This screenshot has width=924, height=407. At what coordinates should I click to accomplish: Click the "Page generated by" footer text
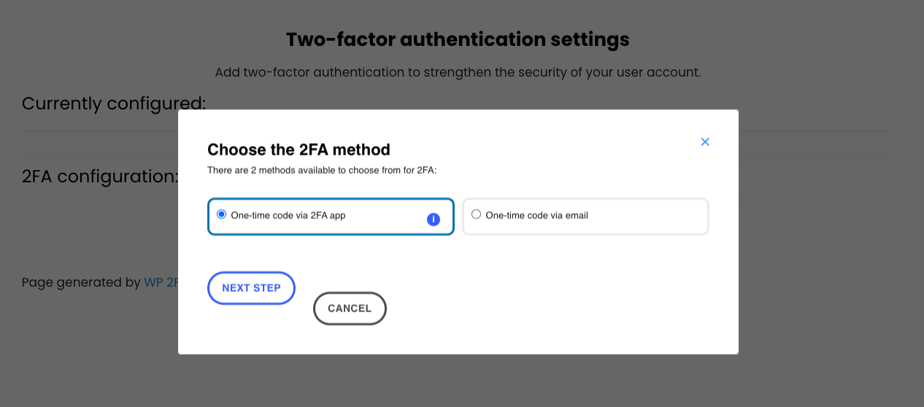tap(80, 283)
